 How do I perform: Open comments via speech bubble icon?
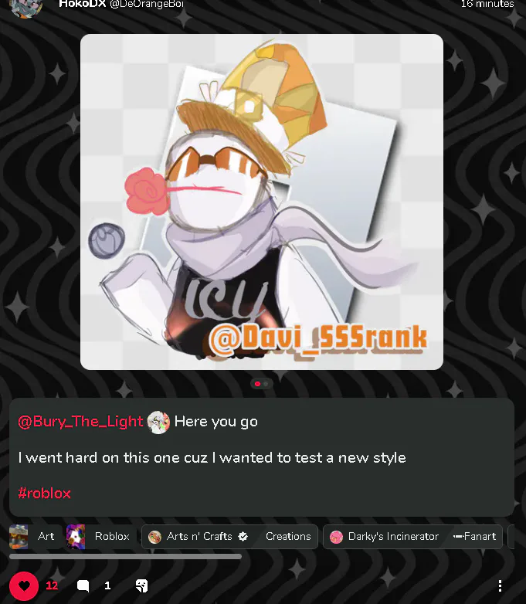coord(83,586)
